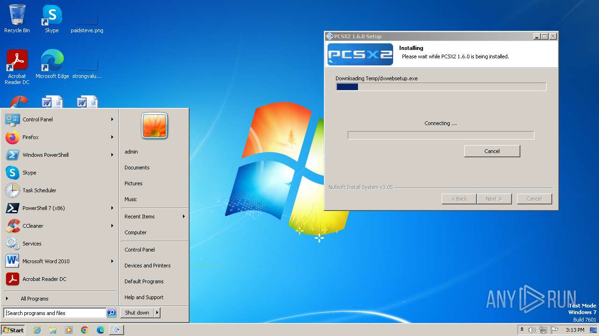Open Recycle Bin desktop icon
599x336 pixels.
tap(17, 19)
